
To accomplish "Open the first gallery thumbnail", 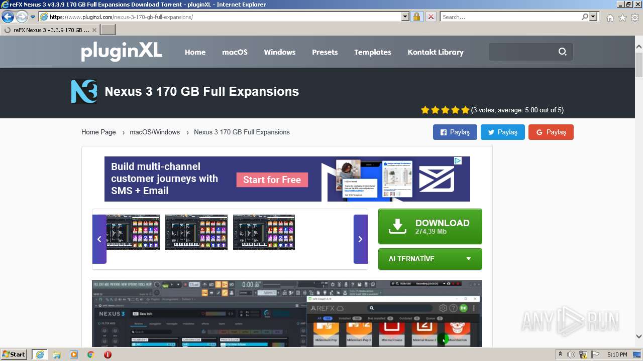I will point(133,232).
